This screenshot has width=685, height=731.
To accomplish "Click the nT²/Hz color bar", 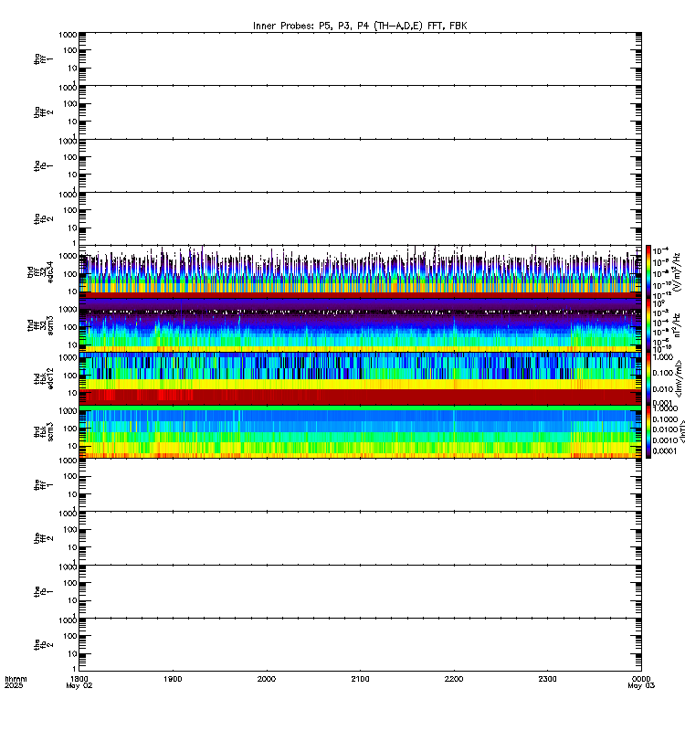I will [648, 325].
